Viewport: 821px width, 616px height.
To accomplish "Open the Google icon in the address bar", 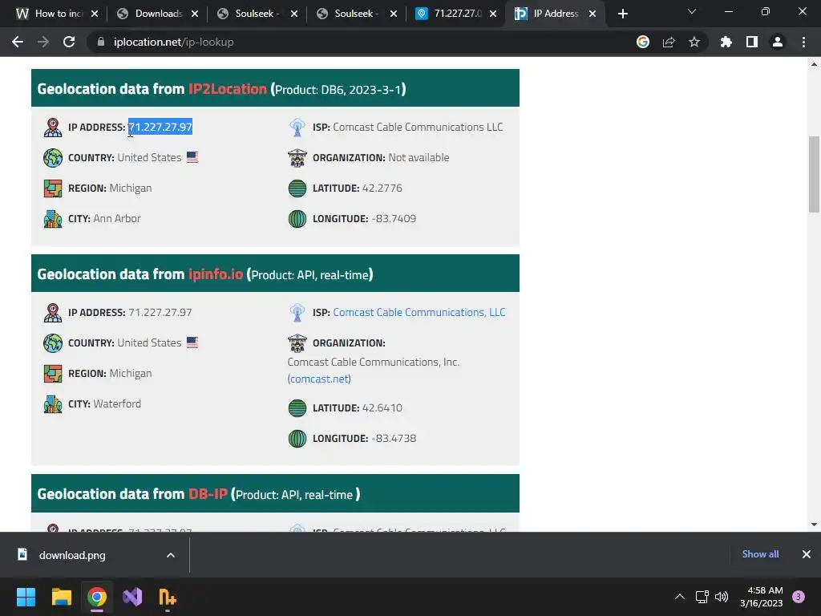I will pos(643,42).
